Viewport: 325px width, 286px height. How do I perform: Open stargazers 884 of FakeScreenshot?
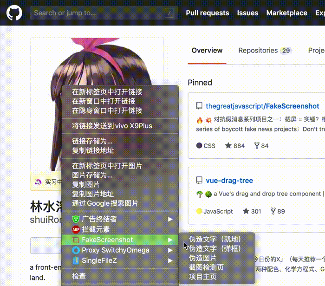235,146
